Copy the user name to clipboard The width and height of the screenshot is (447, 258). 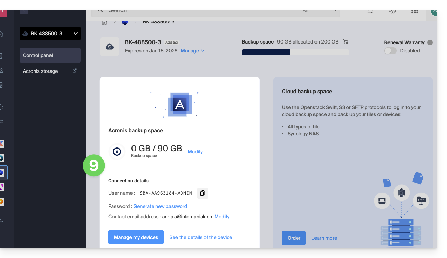click(x=203, y=193)
